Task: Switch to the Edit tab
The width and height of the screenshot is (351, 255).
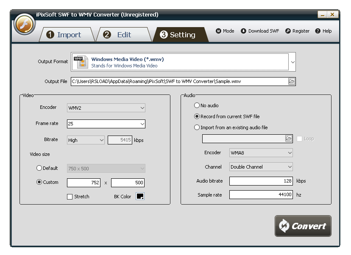Action: (x=124, y=35)
